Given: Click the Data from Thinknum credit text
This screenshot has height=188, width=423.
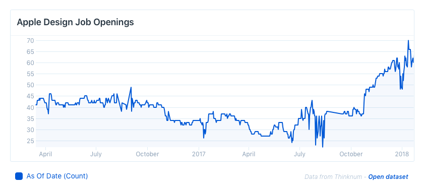Looking at the screenshot, I should pyautogui.click(x=333, y=177).
